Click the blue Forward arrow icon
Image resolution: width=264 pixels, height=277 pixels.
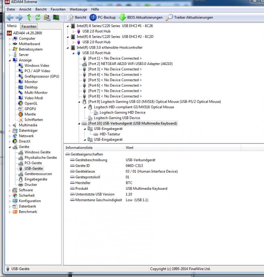pyautogui.click(x=19, y=17)
